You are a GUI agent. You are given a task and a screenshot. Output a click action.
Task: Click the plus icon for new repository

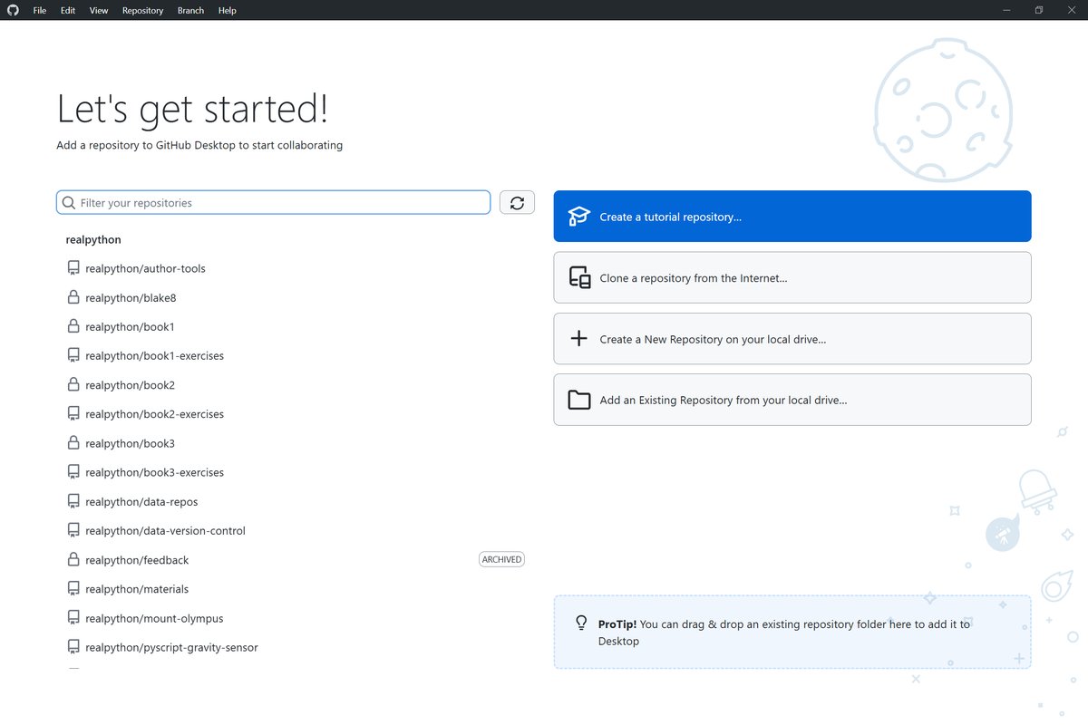click(x=578, y=339)
